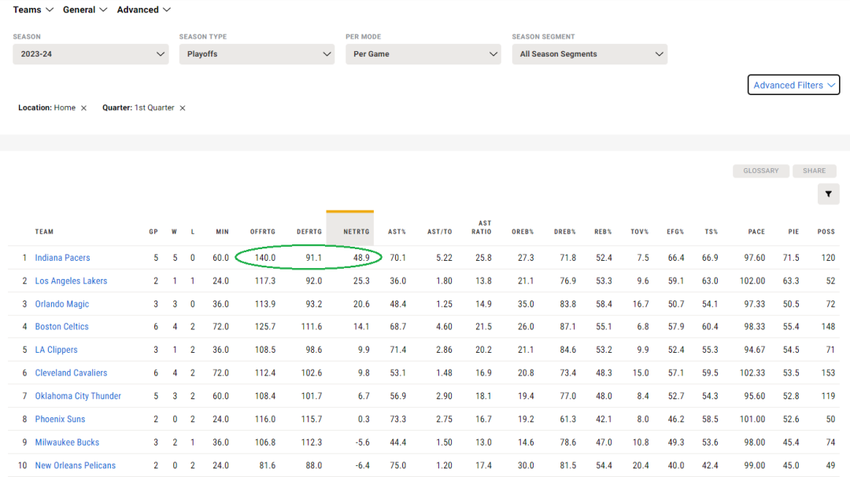
Task: Select LA Clippers PACE value 94.67
Action: 755,350
